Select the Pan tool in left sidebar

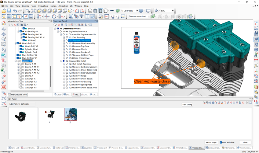(4, 29)
